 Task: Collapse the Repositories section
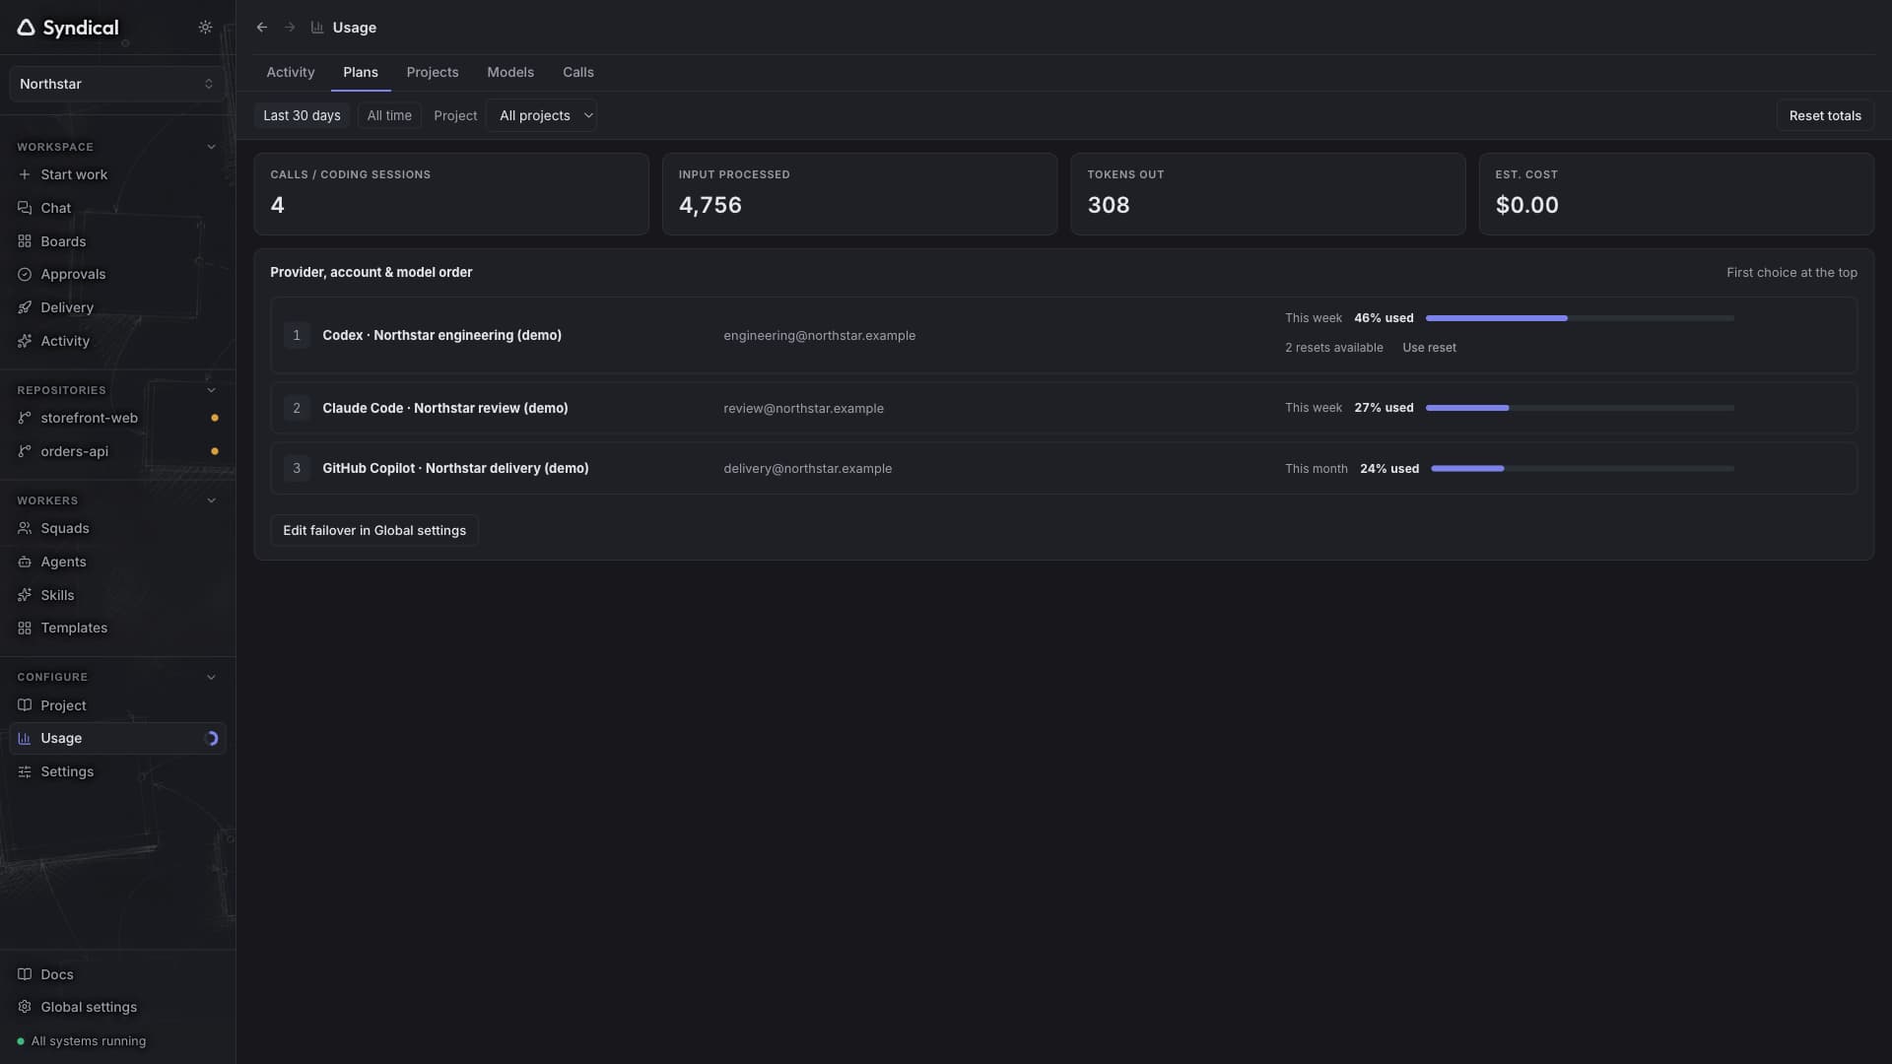(211, 390)
